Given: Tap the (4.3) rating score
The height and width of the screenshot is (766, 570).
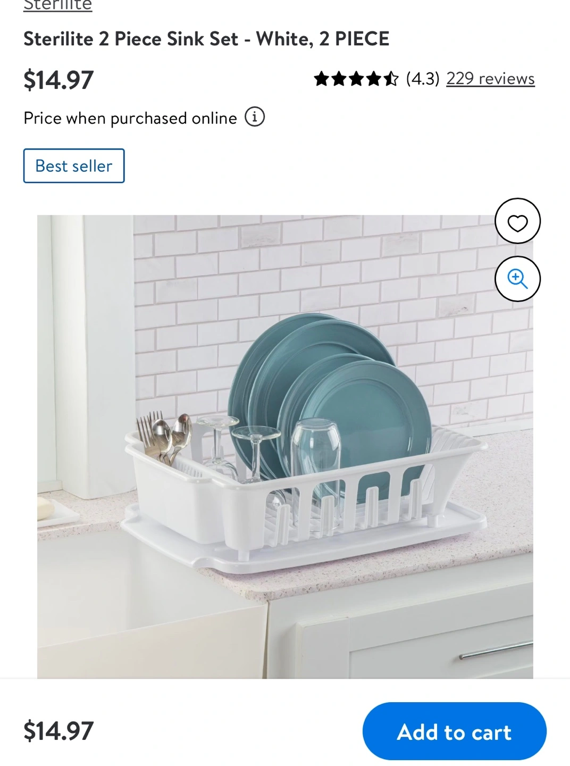Looking at the screenshot, I should (x=423, y=78).
